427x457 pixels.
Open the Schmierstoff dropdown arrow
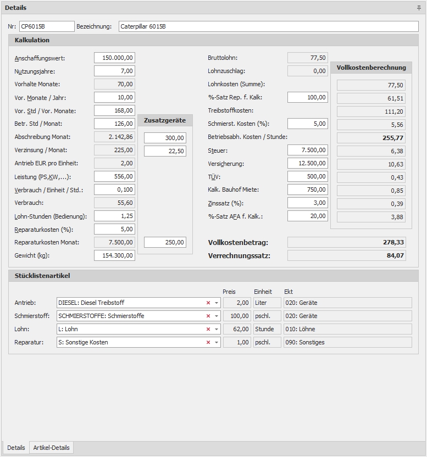pyautogui.click(x=217, y=316)
